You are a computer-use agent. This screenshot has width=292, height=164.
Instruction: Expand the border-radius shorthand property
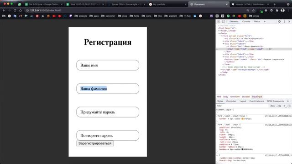point(237,147)
